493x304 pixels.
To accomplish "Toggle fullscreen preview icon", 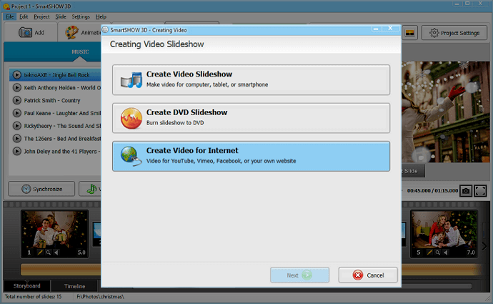I will (480, 191).
